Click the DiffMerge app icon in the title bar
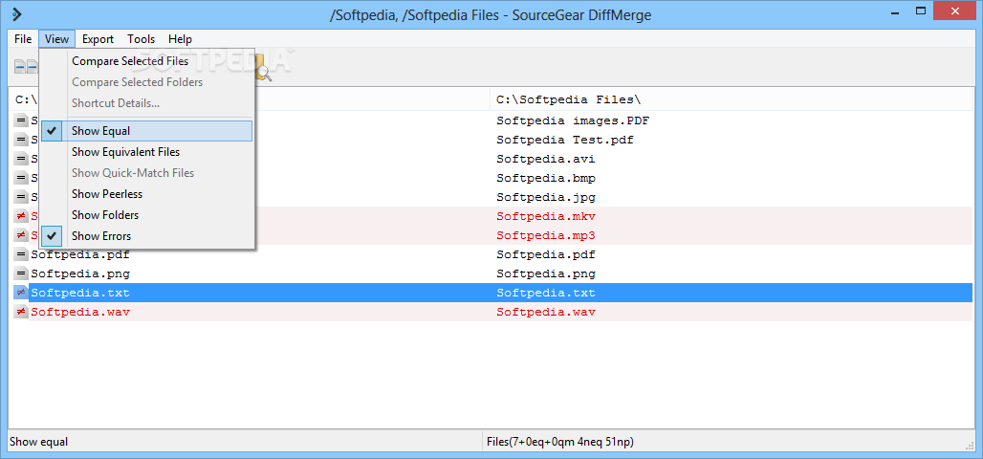 tap(17, 14)
